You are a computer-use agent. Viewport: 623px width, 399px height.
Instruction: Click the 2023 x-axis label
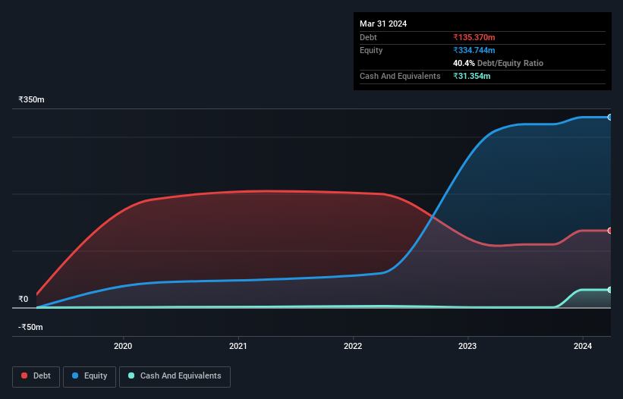467,346
